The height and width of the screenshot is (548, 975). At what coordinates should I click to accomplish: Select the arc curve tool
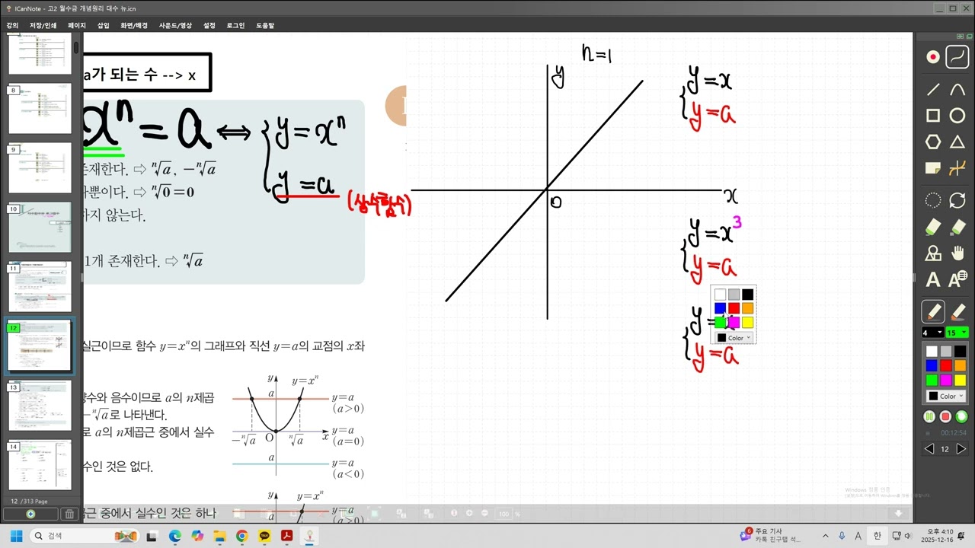[x=957, y=90]
